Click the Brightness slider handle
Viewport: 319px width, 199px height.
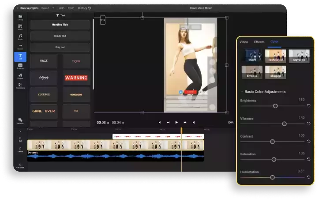tap(275, 106)
